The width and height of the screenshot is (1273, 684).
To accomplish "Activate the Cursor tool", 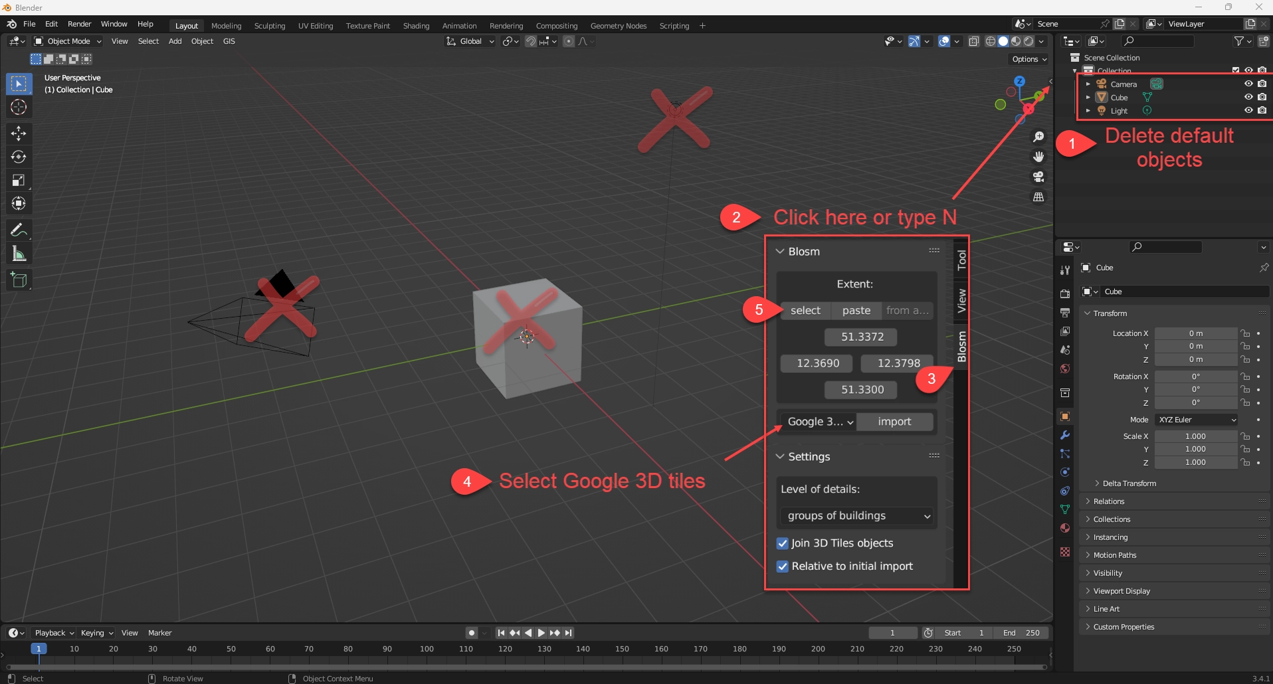I will [19, 107].
